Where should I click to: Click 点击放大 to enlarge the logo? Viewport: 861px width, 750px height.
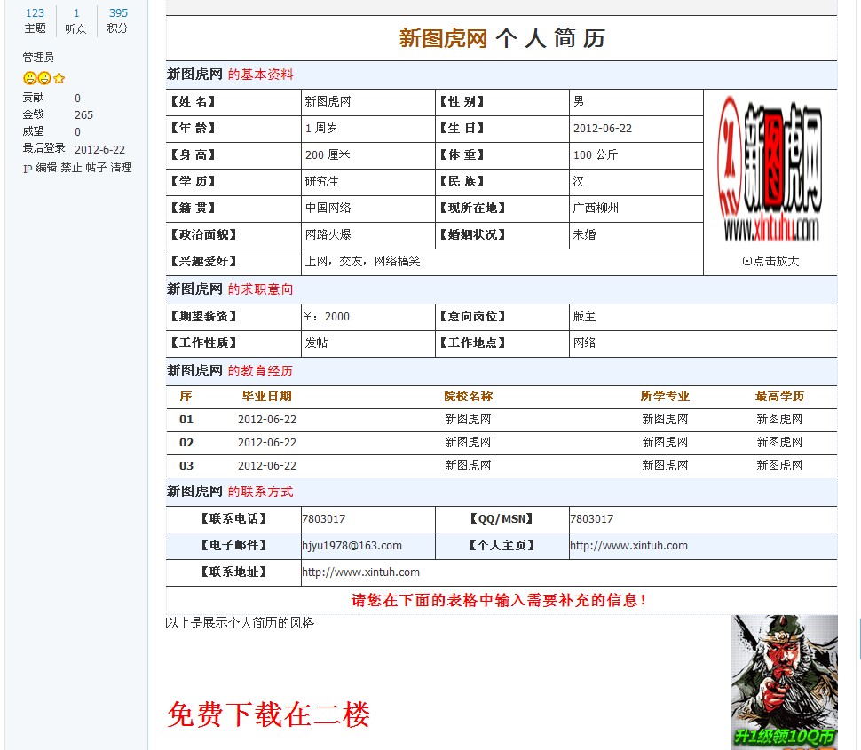(770, 262)
